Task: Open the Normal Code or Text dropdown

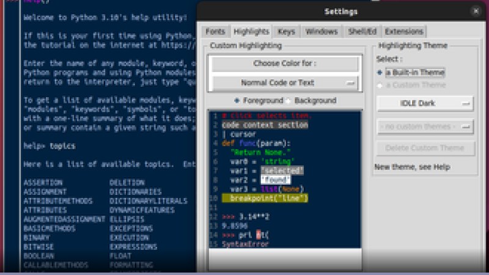Action: [284, 83]
